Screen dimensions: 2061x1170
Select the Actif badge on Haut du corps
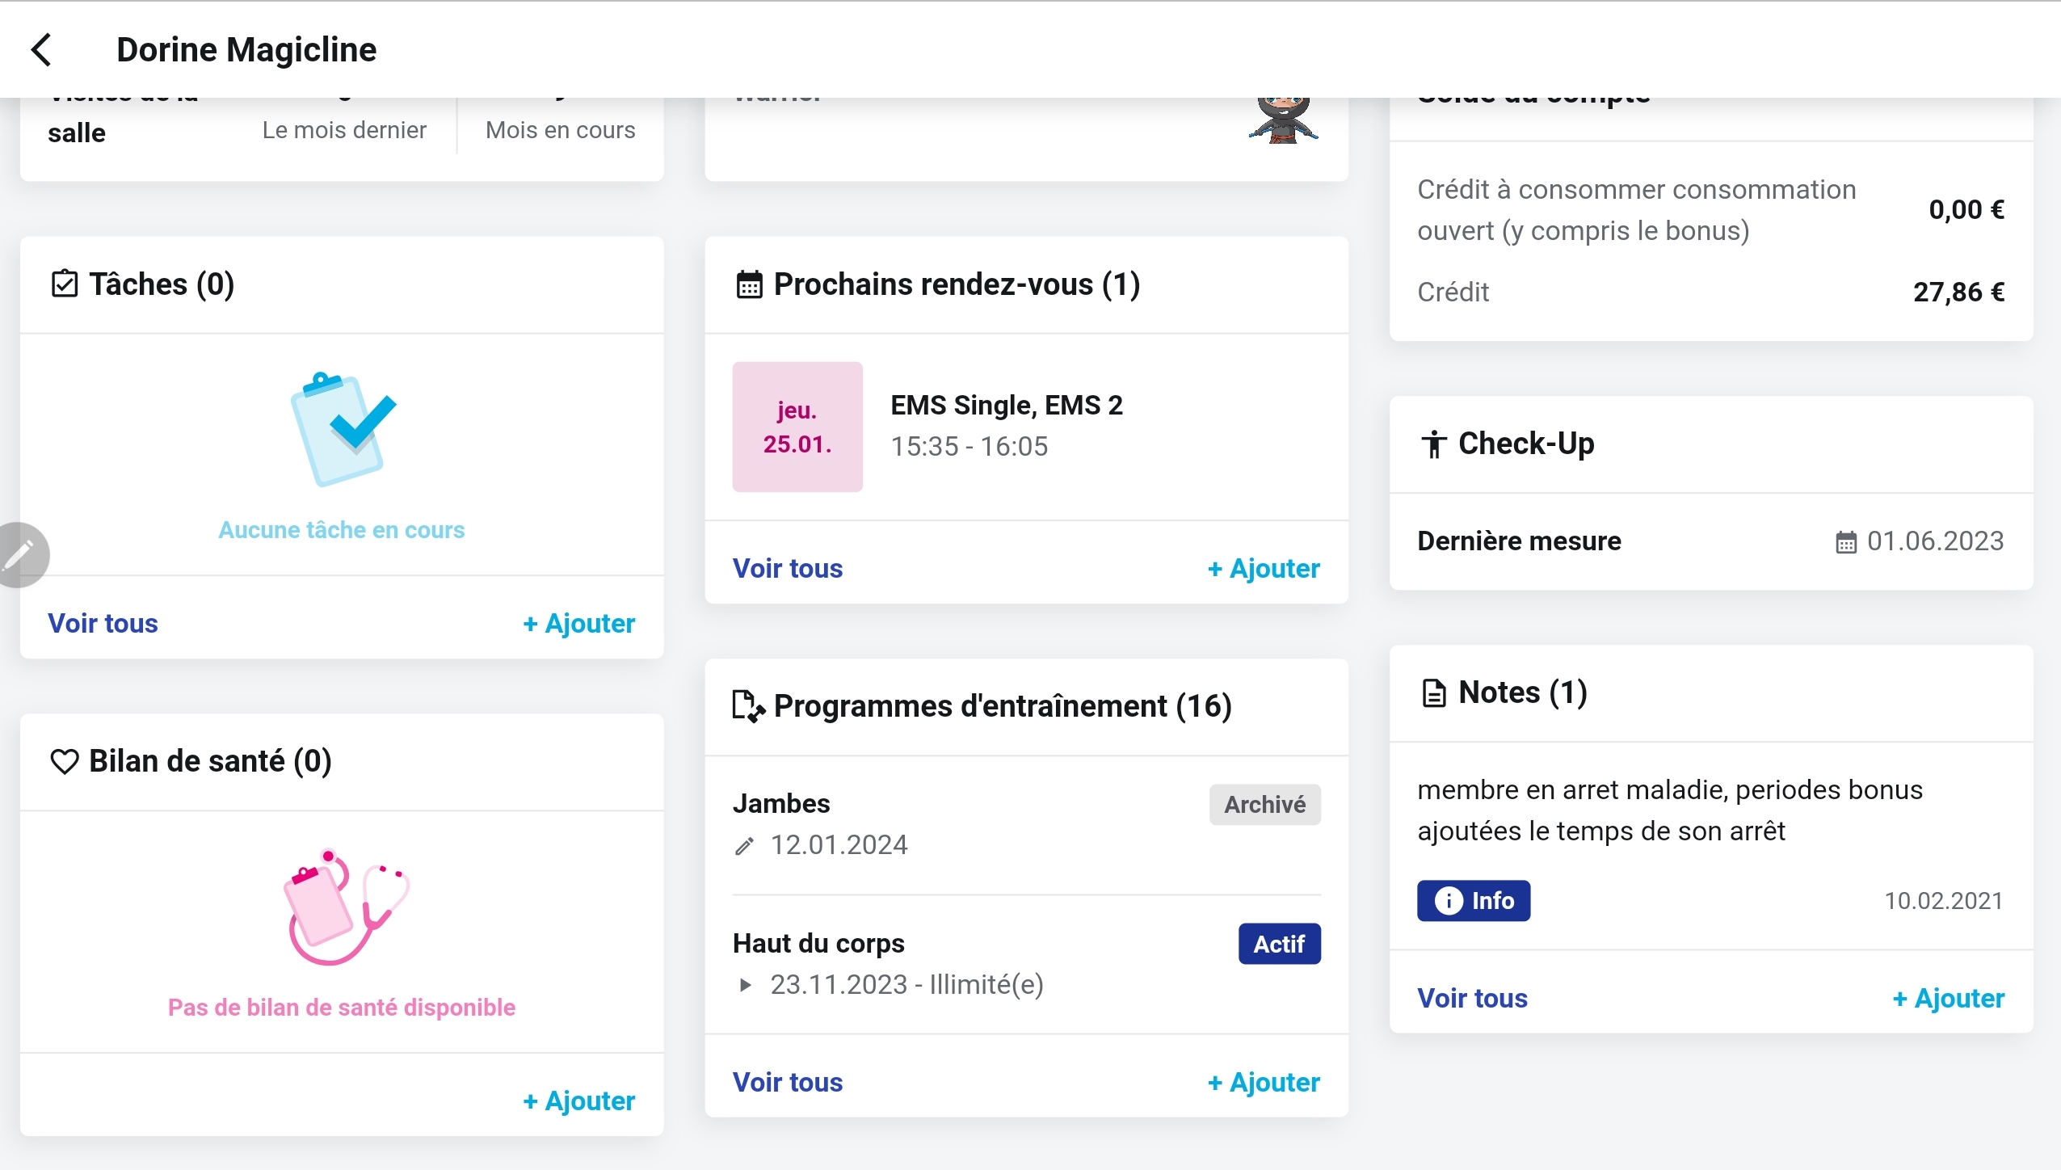click(1279, 944)
